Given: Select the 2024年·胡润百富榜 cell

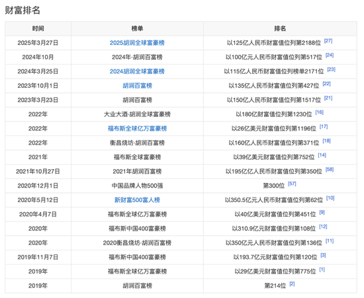Looking at the screenshot, I should [x=137, y=57].
